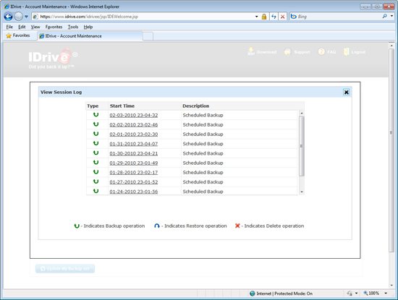This screenshot has height=300, width=398.
Task: Click the search magnifier icon
Action: pos(384,17)
